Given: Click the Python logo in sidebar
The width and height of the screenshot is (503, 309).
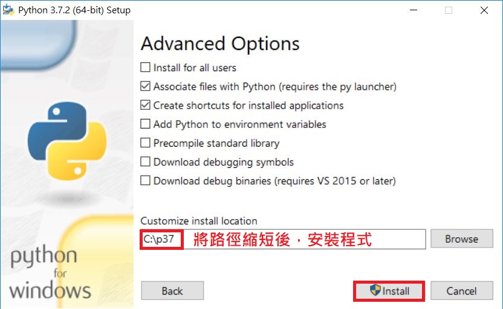Looking at the screenshot, I should [67, 141].
